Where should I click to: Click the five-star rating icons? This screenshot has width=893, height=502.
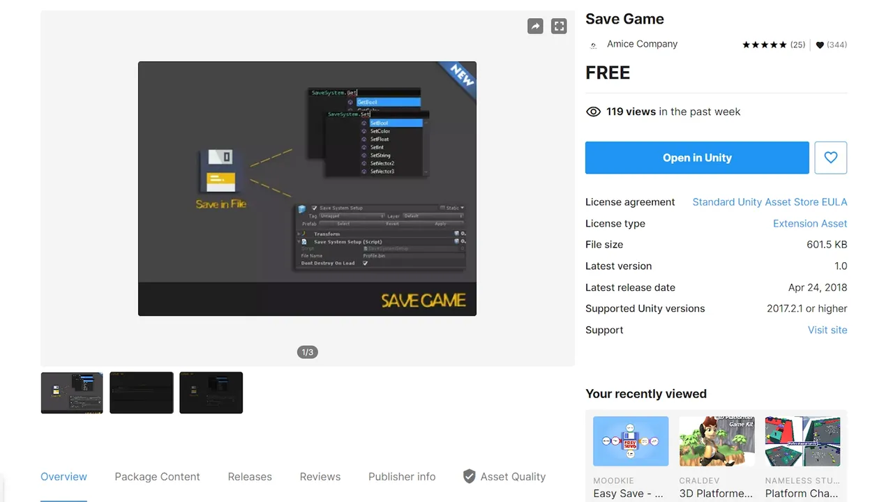764,45
